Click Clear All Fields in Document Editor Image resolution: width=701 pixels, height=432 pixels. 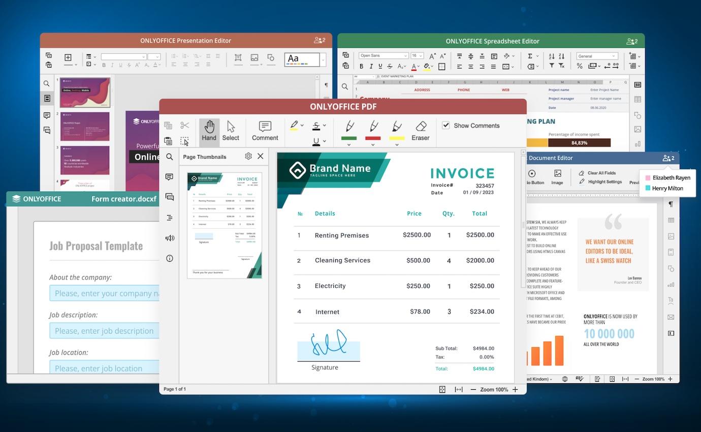click(597, 173)
